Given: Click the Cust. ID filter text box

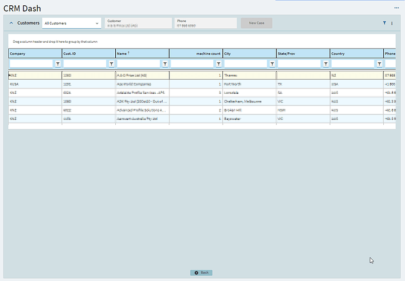Looking at the screenshot, I should click(x=85, y=64).
